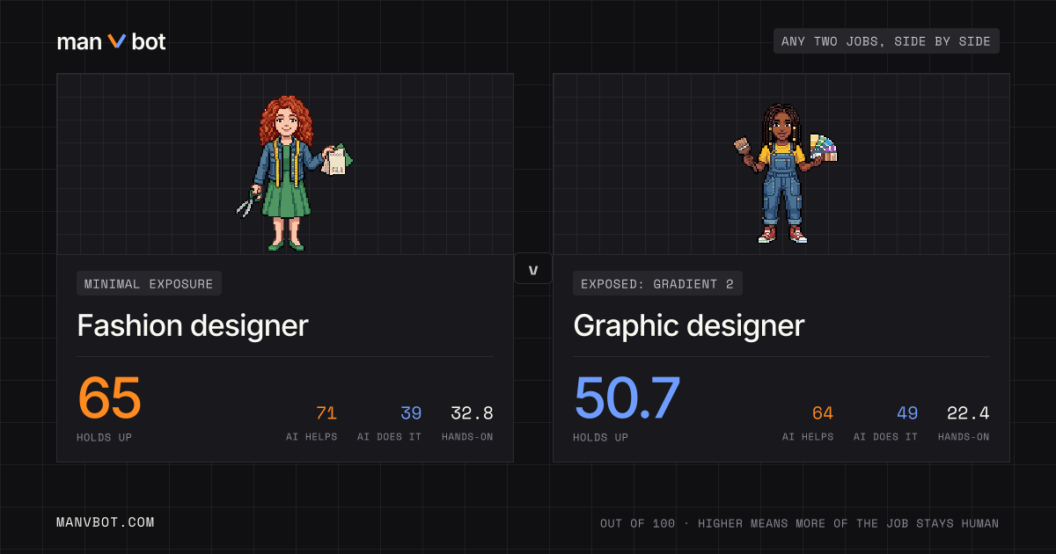Click the 'v' versus badge between cards

pyautogui.click(x=533, y=269)
